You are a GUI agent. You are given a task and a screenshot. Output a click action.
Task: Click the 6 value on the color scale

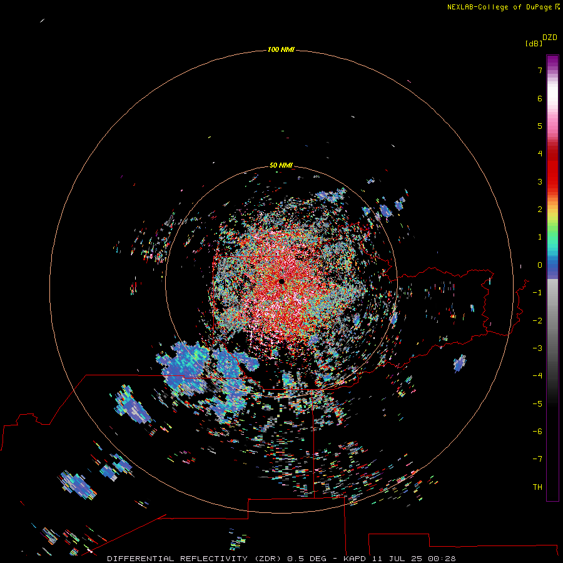540,98
